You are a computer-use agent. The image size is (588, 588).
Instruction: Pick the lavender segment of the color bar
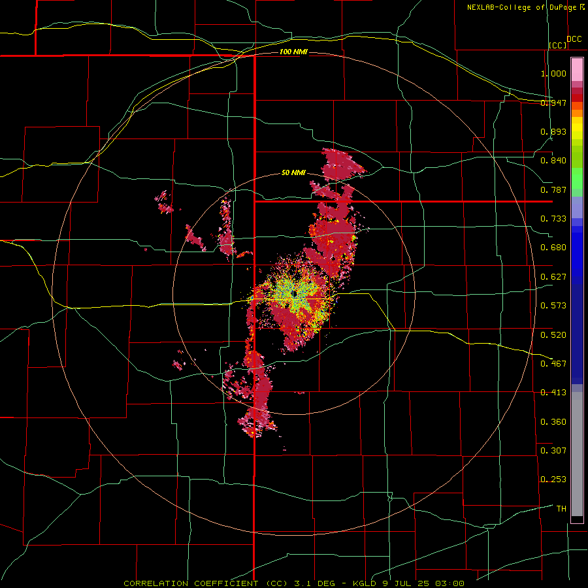pos(577,207)
